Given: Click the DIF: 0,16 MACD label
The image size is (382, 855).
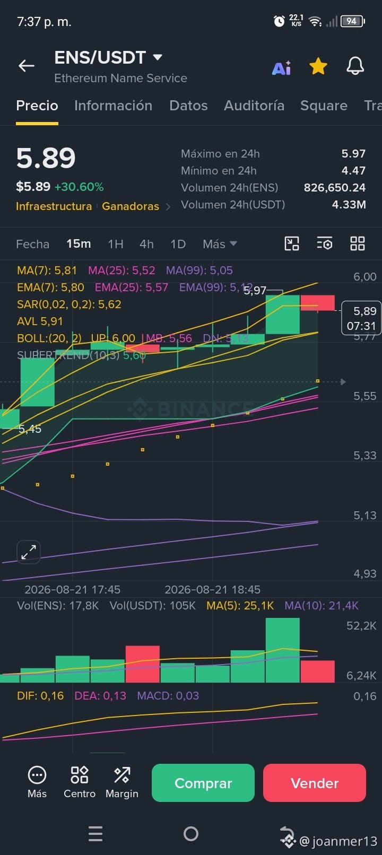Looking at the screenshot, I should [x=40, y=695].
